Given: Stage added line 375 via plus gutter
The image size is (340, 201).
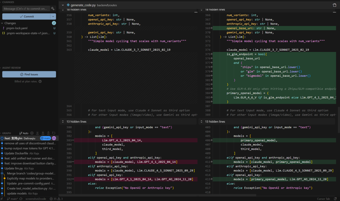Looking at the screenshot, I should (212, 54).
